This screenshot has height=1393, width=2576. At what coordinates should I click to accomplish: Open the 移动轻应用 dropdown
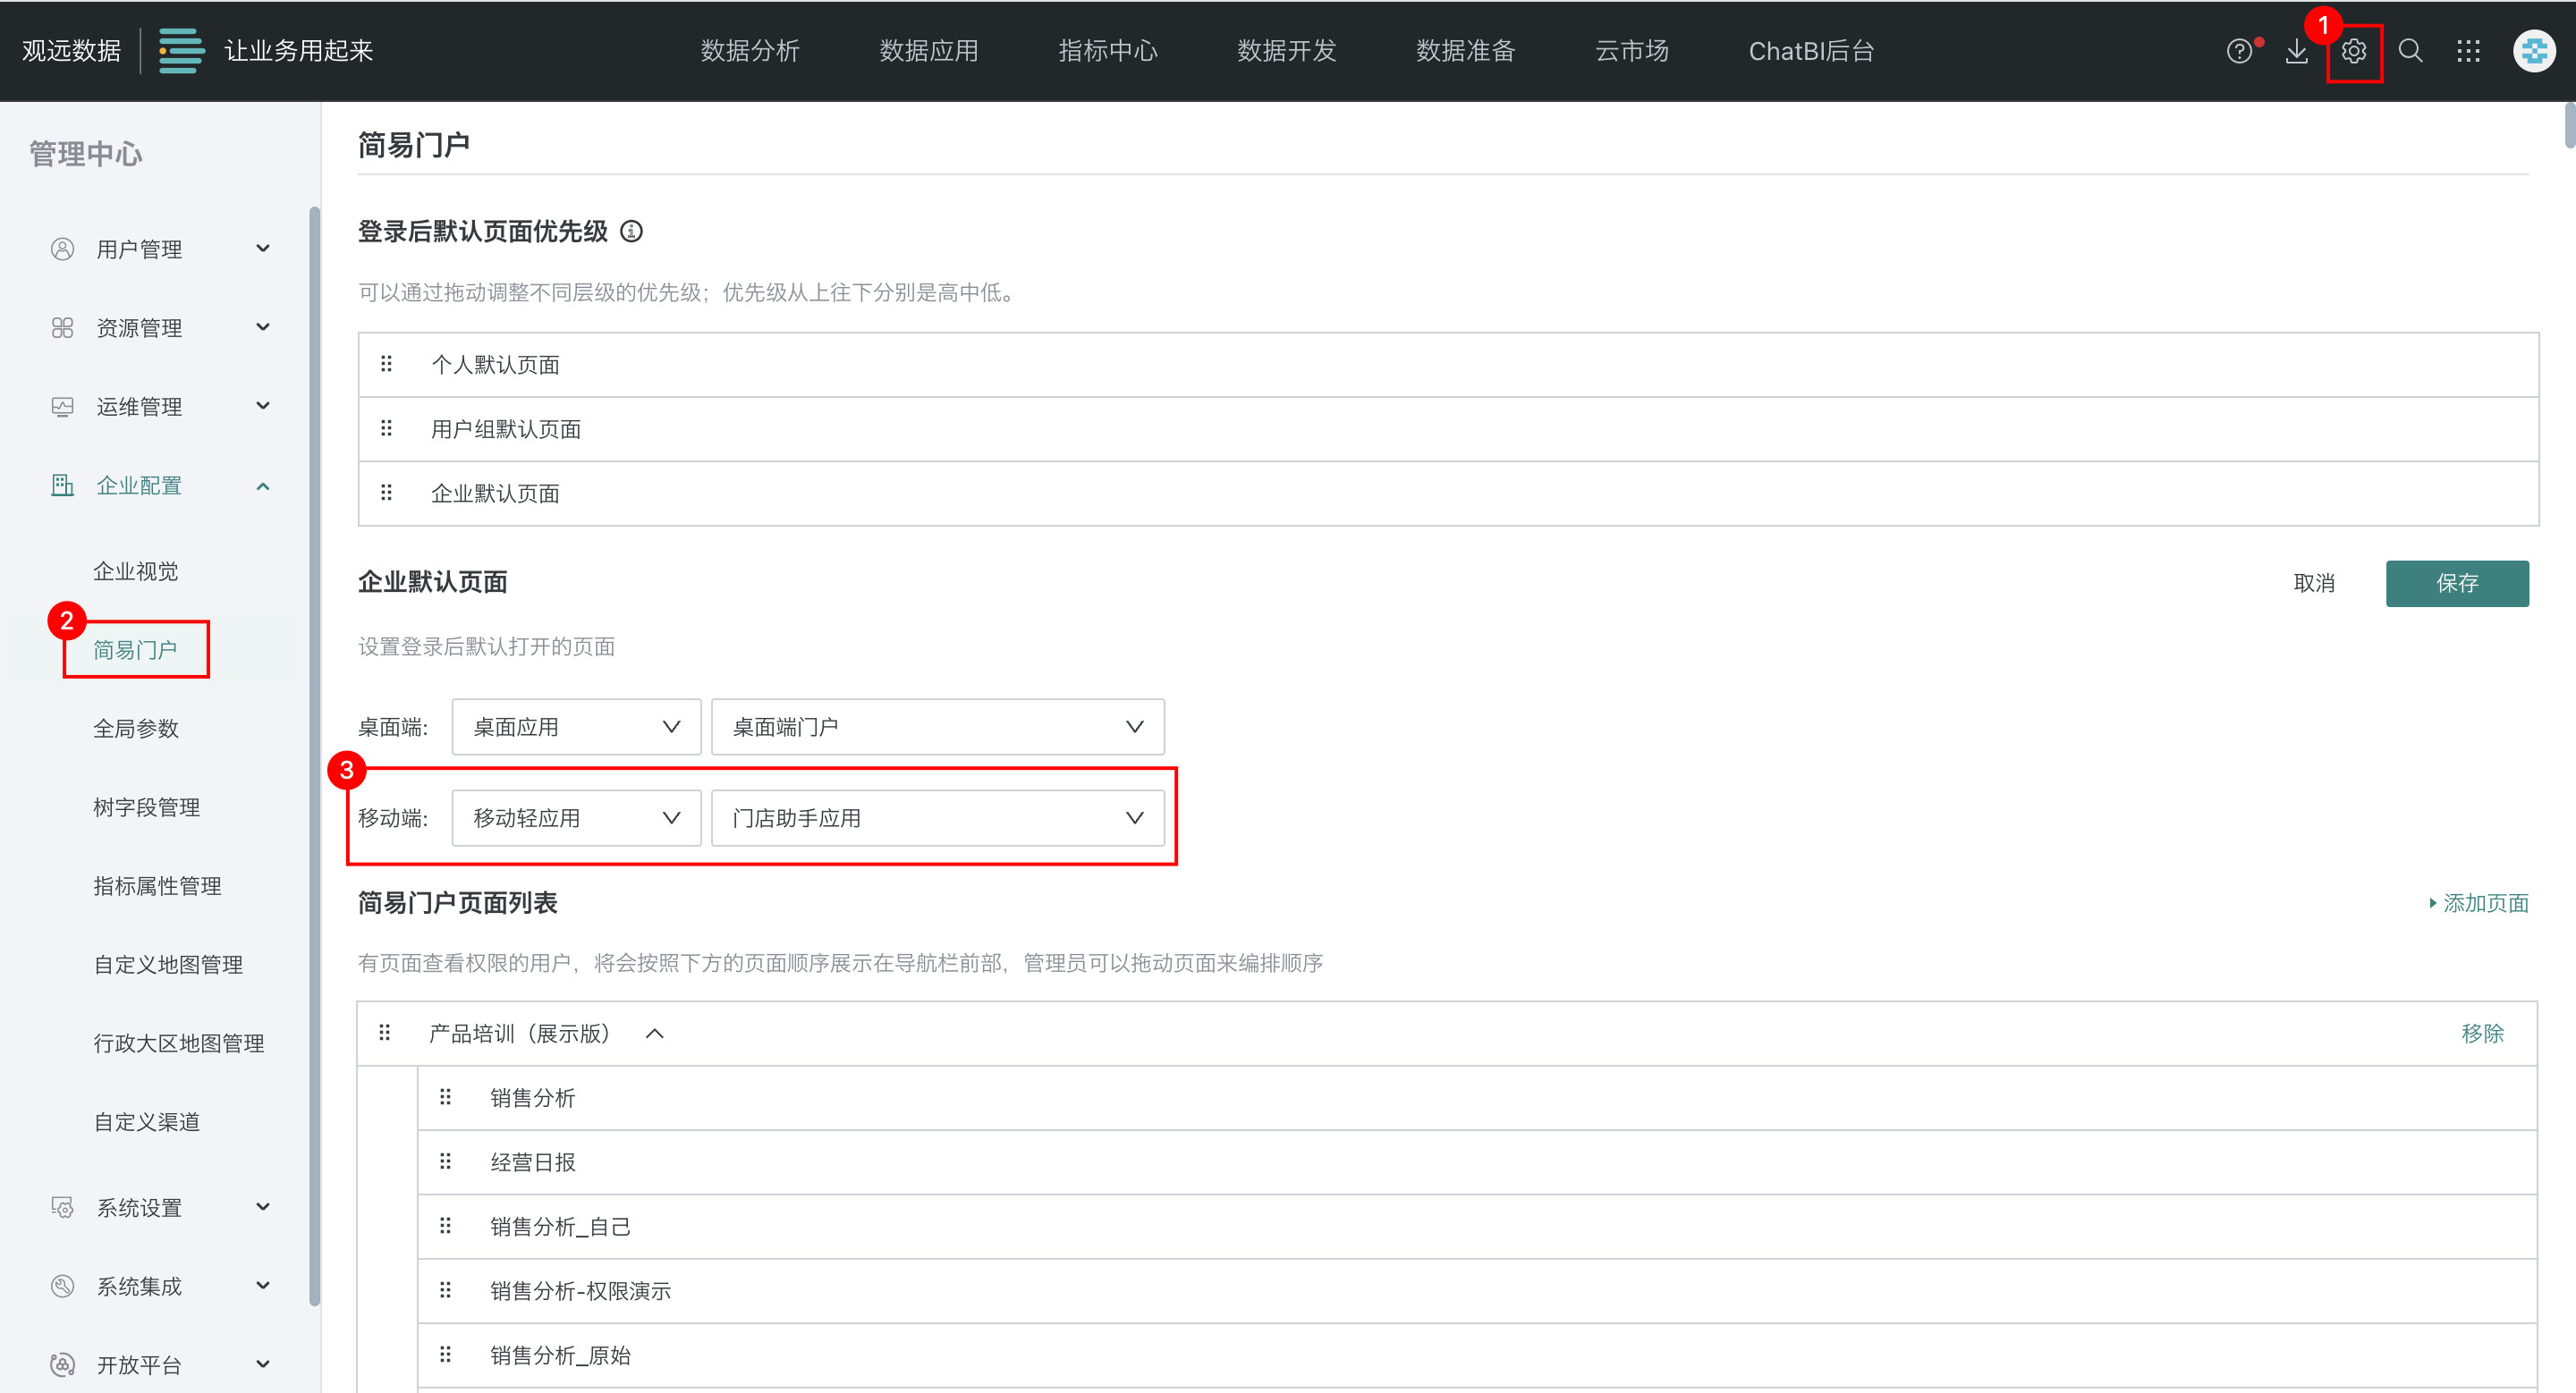[x=576, y=817]
